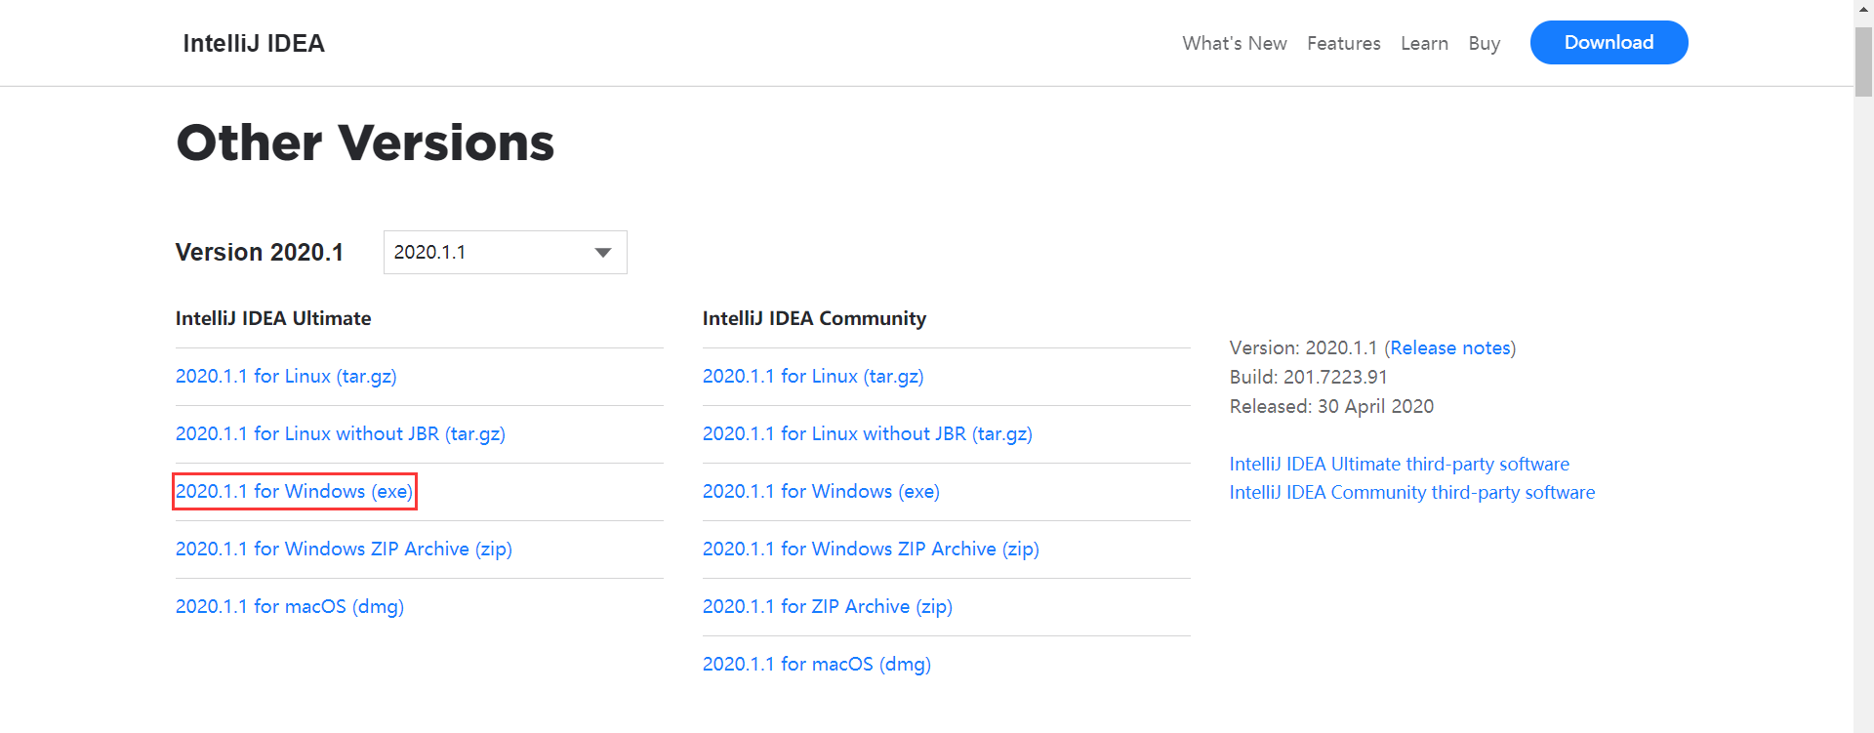Download Ultimate 2020.1.1 for Linux (tar.gz)
This screenshot has height=733, width=1874.
tap(286, 376)
